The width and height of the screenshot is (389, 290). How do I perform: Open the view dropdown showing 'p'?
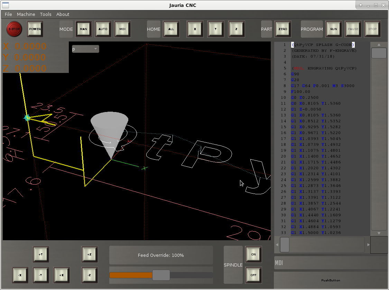tap(85, 49)
